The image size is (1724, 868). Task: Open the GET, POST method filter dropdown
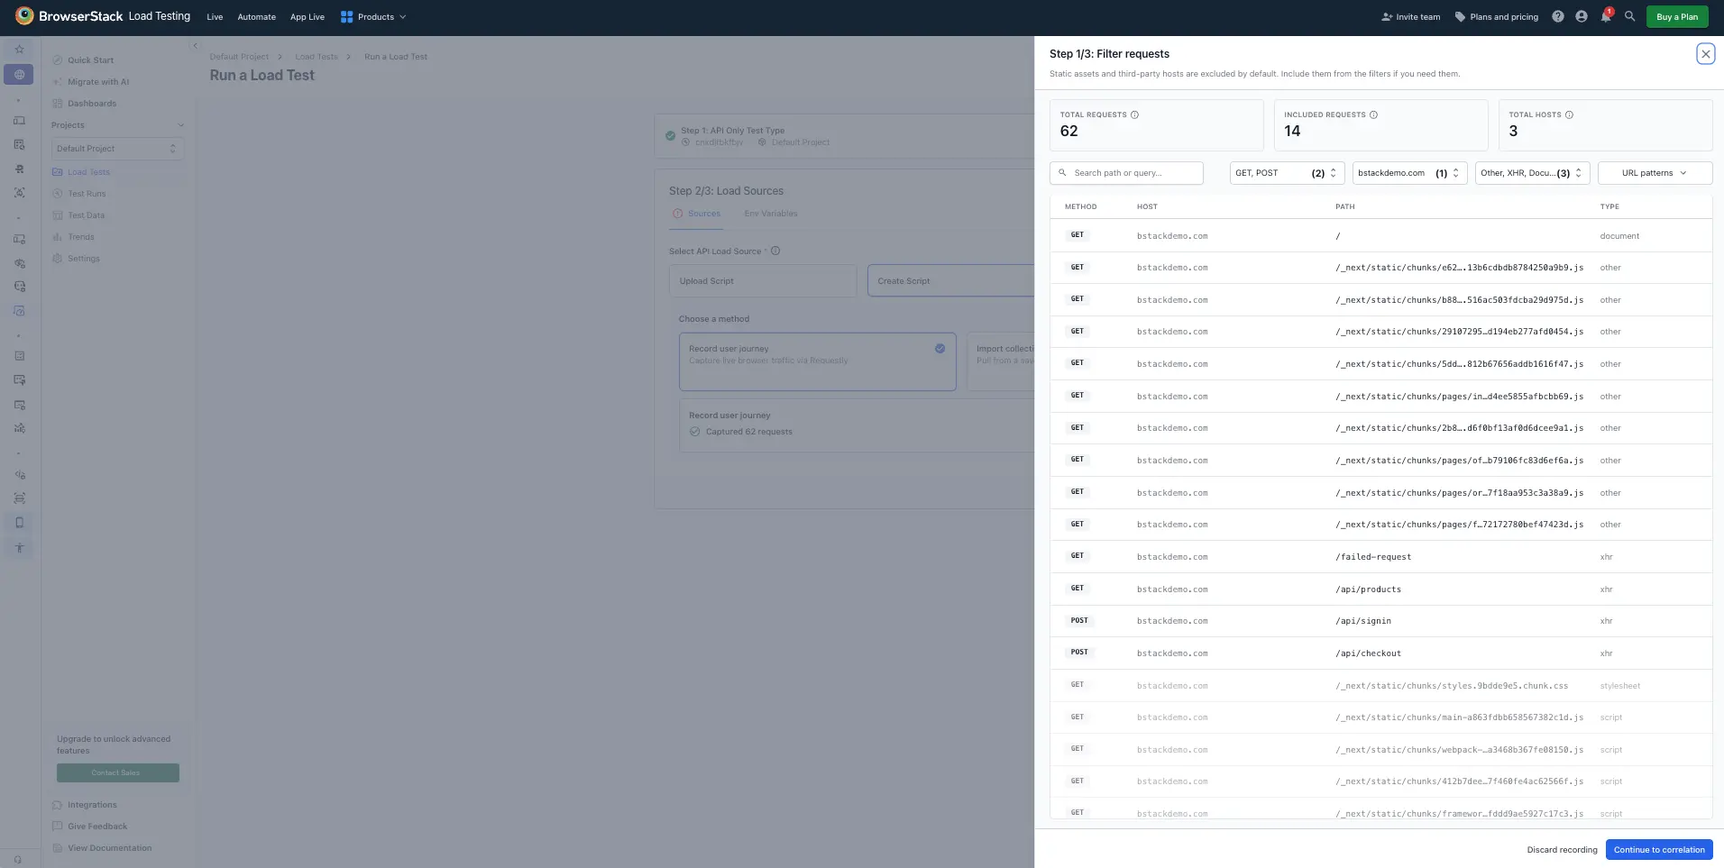tap(1287, 173)
